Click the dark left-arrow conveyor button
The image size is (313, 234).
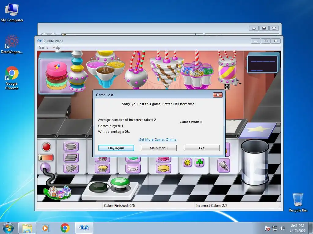pos(98,187)
